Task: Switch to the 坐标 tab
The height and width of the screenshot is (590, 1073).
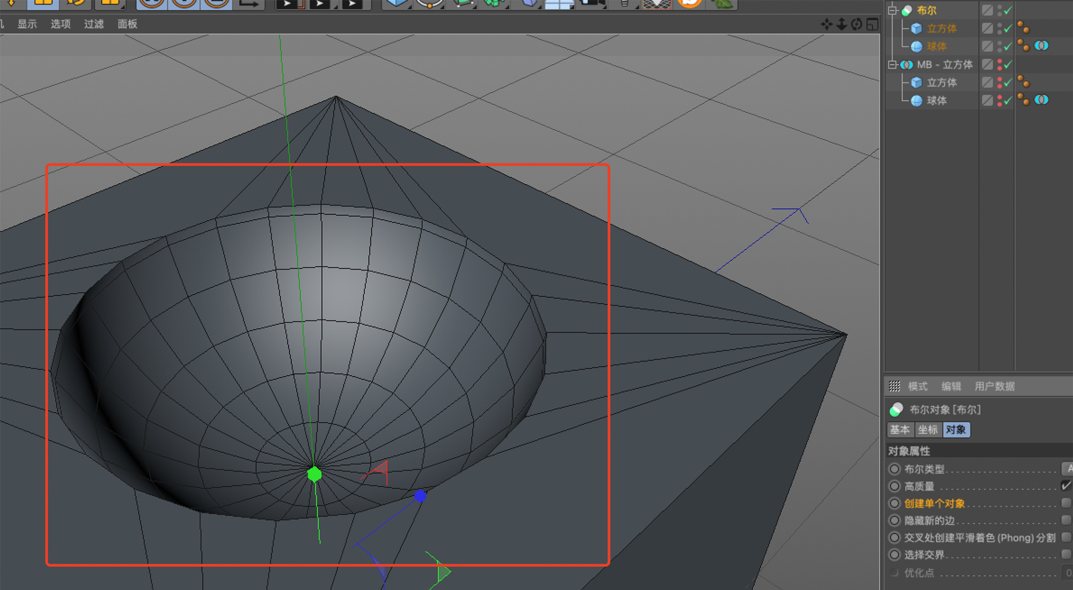Action: (x=928, y=430)
